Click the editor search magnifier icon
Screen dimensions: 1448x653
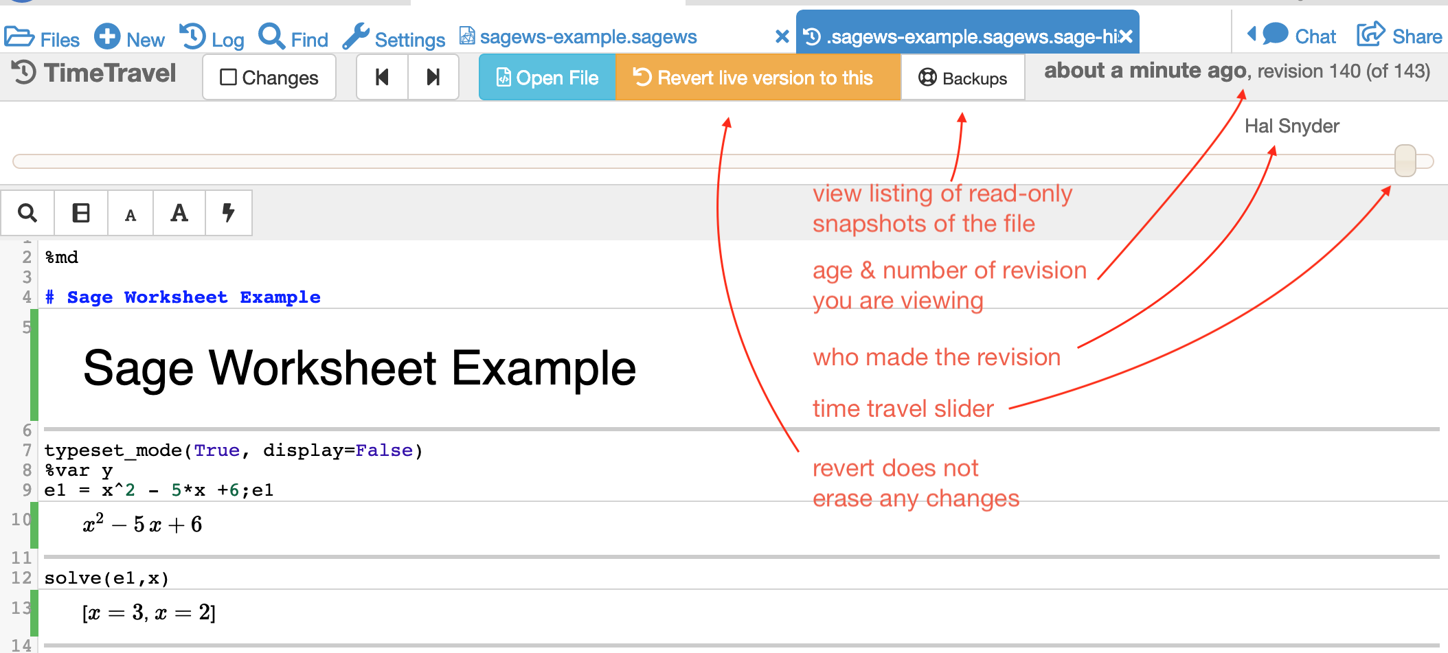(x=27, y=214)
